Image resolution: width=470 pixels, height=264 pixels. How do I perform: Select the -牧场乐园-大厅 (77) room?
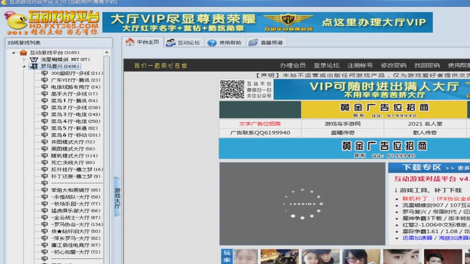pyautogui.click(x=76, y=204)
